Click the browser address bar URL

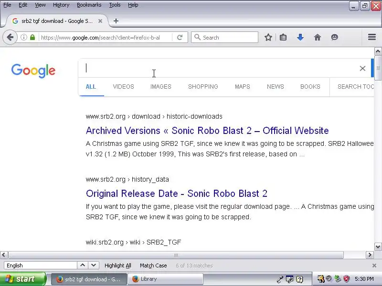coord(100,38)
